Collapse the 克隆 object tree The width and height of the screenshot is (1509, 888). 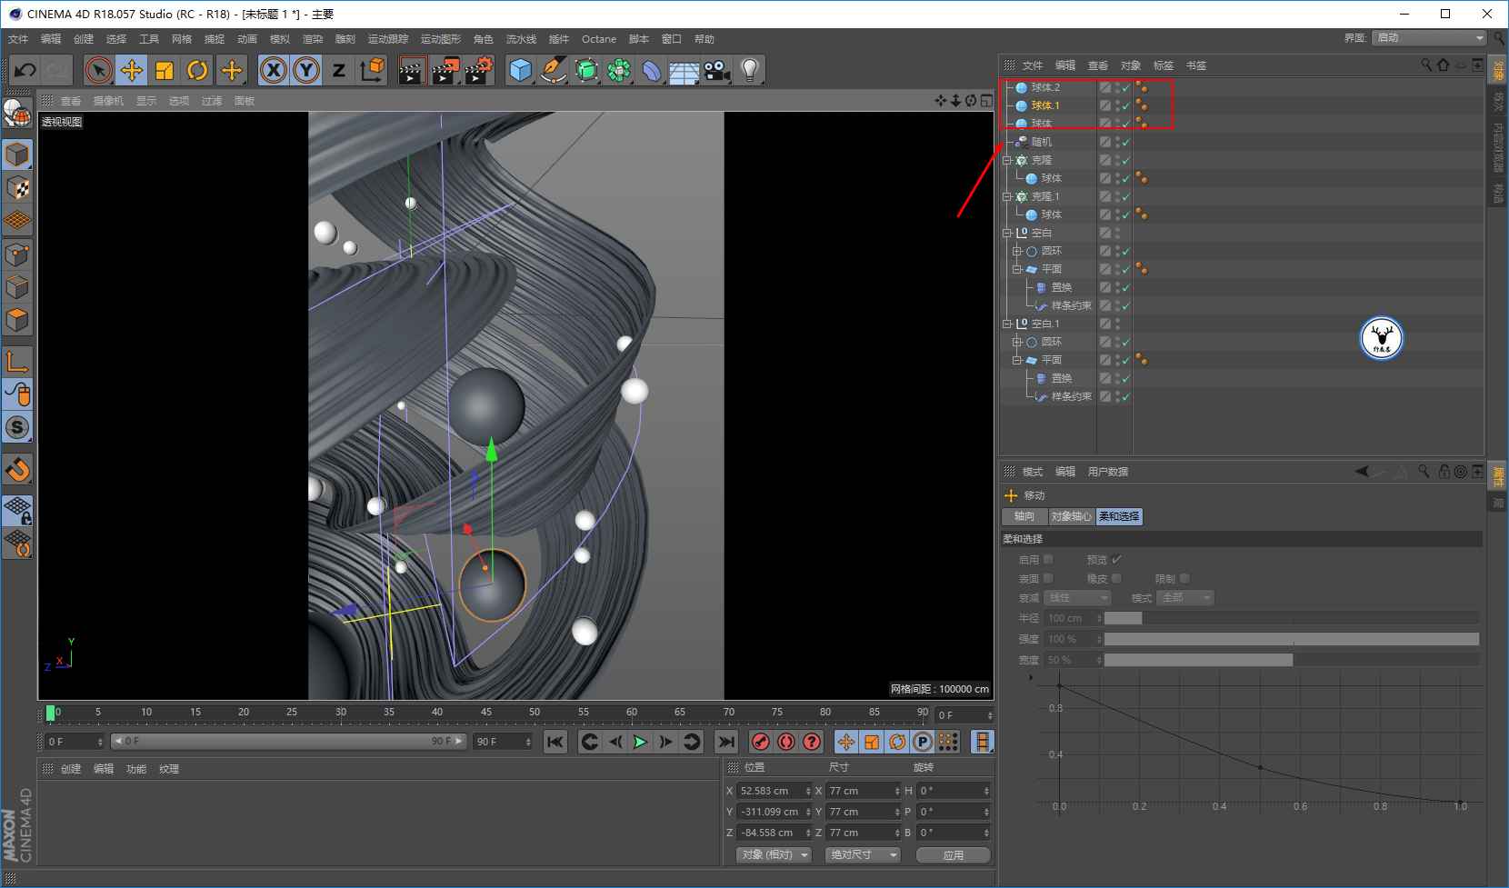click(1007, 160)
